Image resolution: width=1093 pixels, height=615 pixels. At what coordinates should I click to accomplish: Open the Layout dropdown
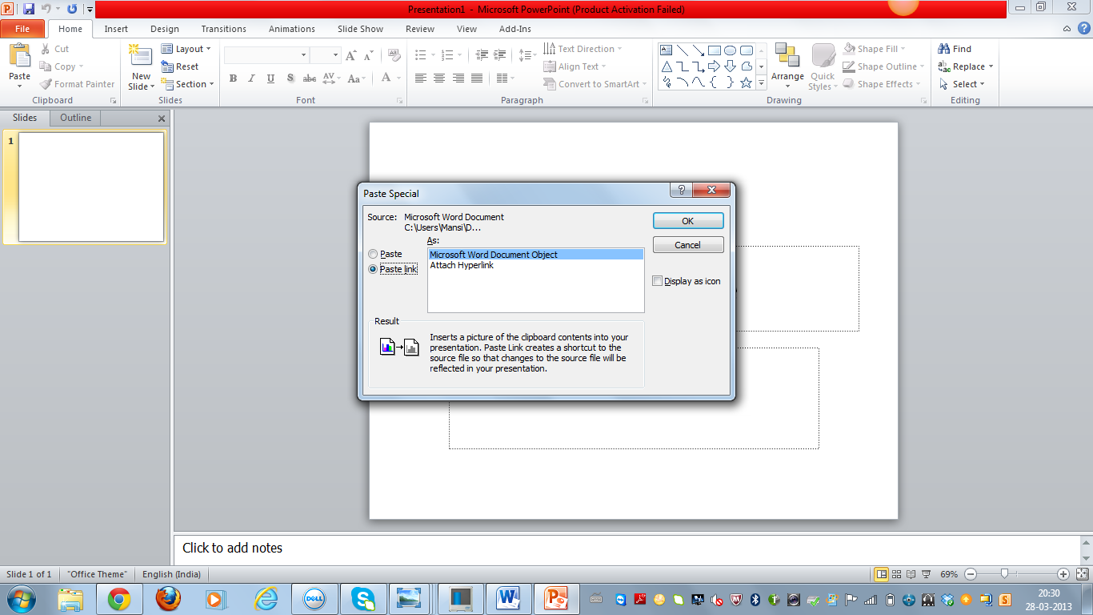(186, 49)
